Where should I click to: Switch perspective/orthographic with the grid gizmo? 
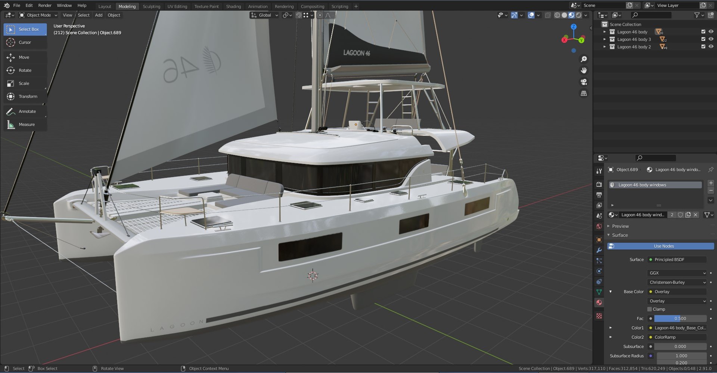click(x=584, y=94)
